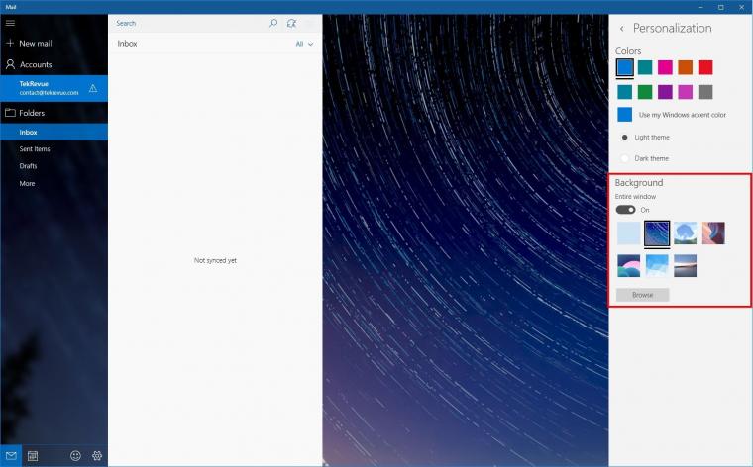Choose the blue sky clouds background thumbnail
The width and height of the screenshot is (753, 467).
tap(657, 265)
